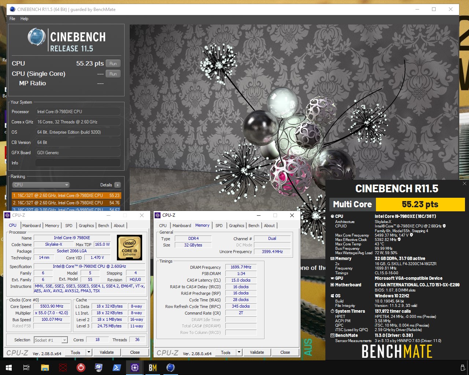Image resolution: width=469 pixels, height=375 pixels.
Task: Run the CPU (Single Core) benchmark
Action: 113,74
